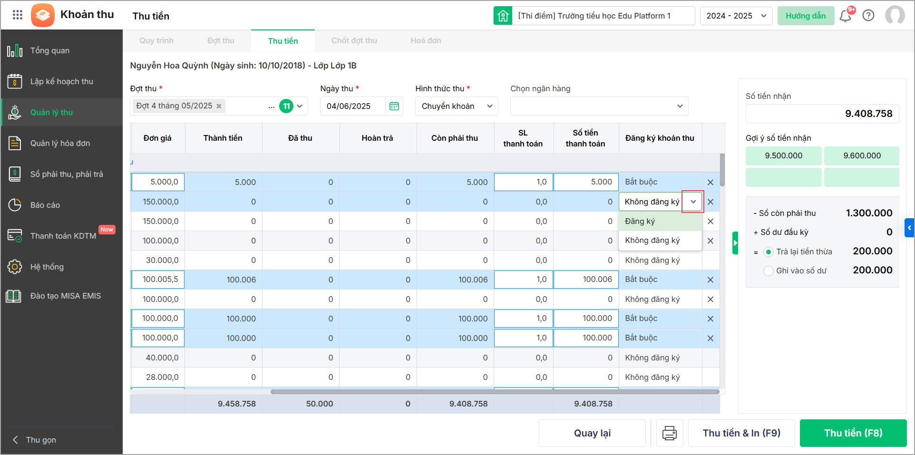Screen dimensions: 915x455
Task: Select the Ghi vào số dư radio option
Action: click(768, 271)
